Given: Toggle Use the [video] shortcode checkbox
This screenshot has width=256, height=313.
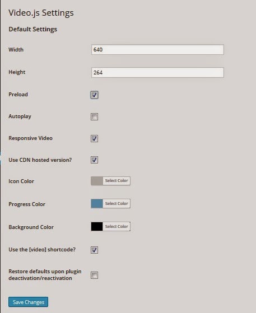Looking at the screenshot, I should point(94,250).
